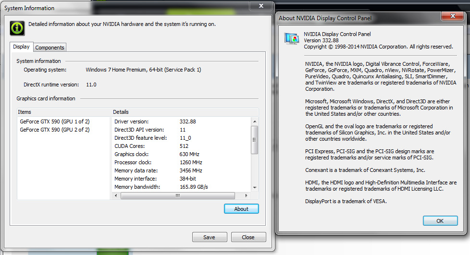Click the Operating system Windows 7 text
This screenshot has width=470, height=255.
pyautogui.click(x=143, y=70)
